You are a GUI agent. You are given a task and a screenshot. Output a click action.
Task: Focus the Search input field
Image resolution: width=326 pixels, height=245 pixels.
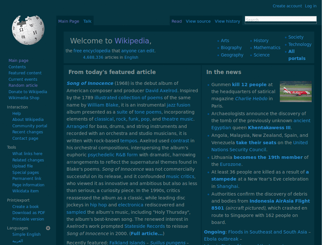281,20
